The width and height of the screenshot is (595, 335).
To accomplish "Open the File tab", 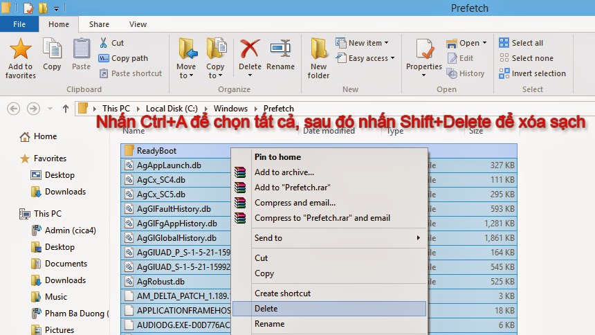I will point(19,24).
